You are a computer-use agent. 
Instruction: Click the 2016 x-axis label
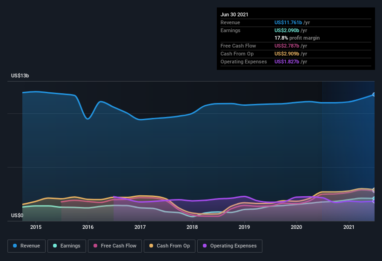click(88, 227)
